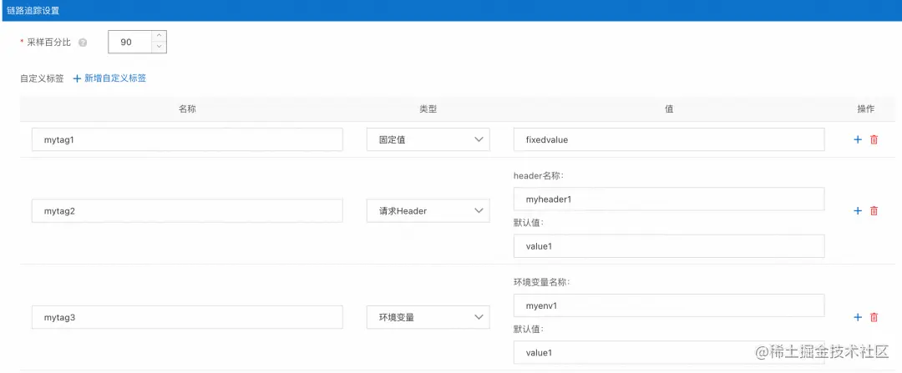
Task: Open the 环境变量 type dropdown
Action: [x=428, y=317]
